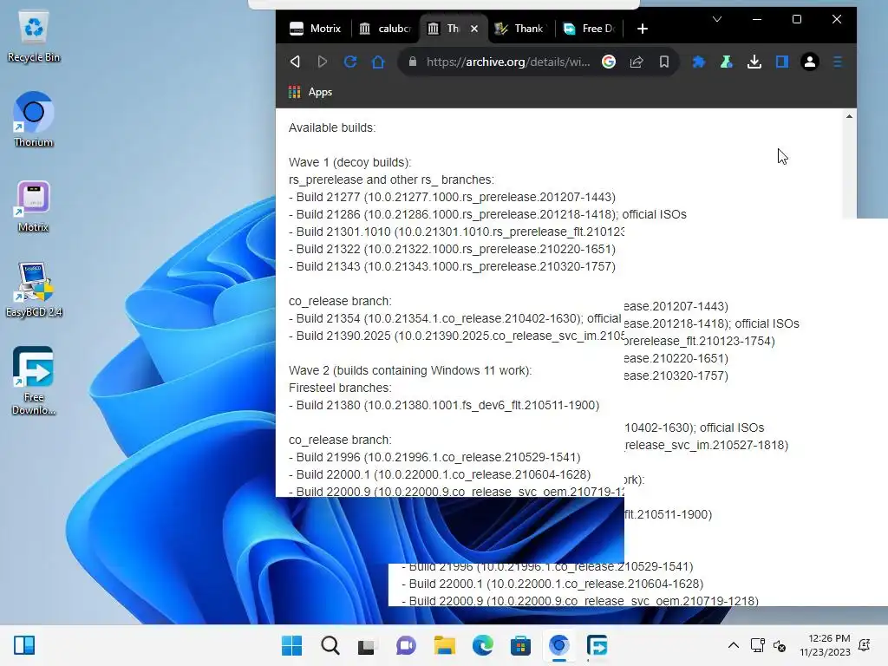Image resolution: width=888 pixels, height=666 pixels.
Task: Reload the archive.org page
Action: click(x=350, y=62)
